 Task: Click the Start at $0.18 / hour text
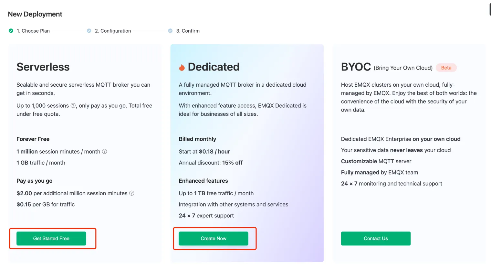pos(204,151)
